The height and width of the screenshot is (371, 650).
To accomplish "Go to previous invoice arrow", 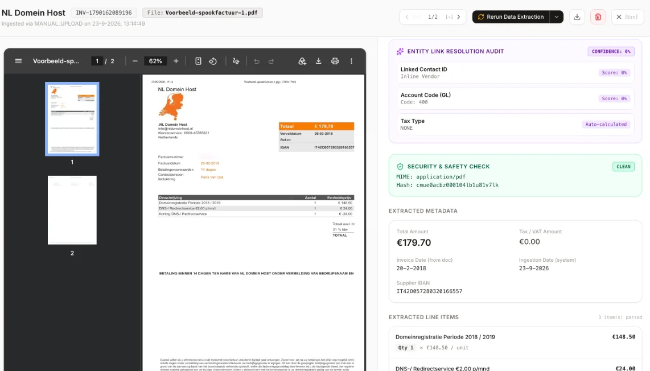I will [x=407, y=17].
